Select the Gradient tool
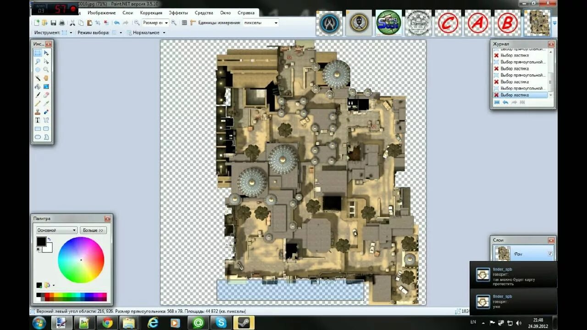587x330 pixels. [x=46, y=87]
